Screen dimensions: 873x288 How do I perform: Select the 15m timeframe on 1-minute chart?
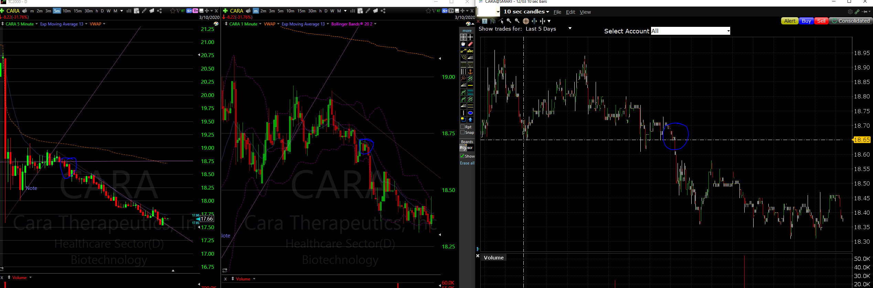(x=301, y=11)
